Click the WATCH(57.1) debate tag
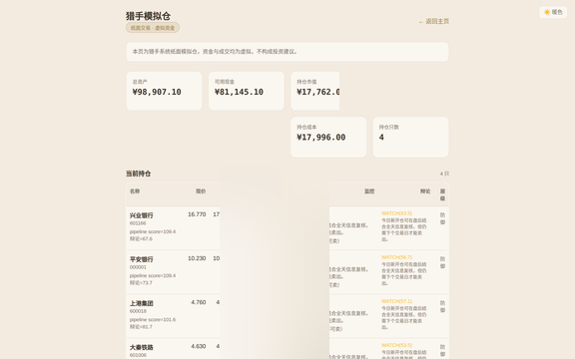The height and width of the screenshot is (359, 575). pos(396,301)
